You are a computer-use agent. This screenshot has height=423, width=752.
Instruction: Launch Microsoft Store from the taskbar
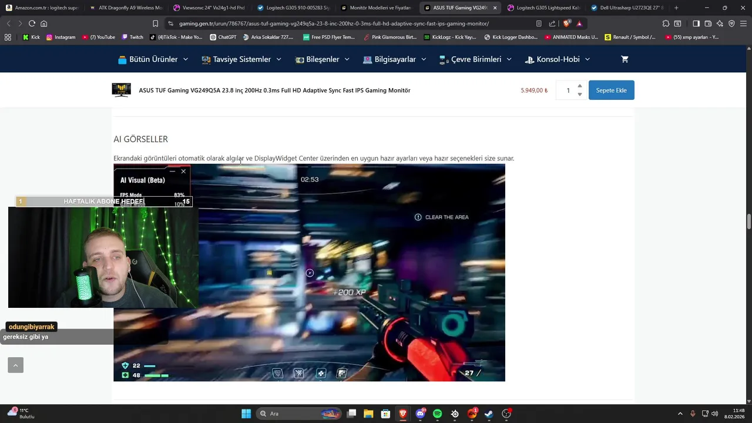pos(385,414)
